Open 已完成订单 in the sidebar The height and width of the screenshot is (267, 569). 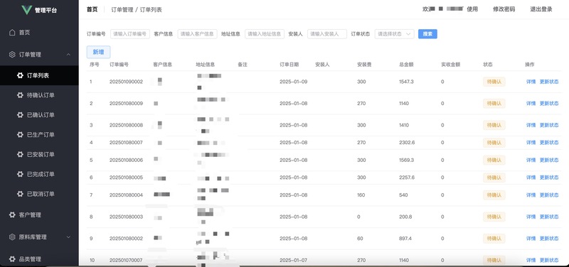point(39,174)
